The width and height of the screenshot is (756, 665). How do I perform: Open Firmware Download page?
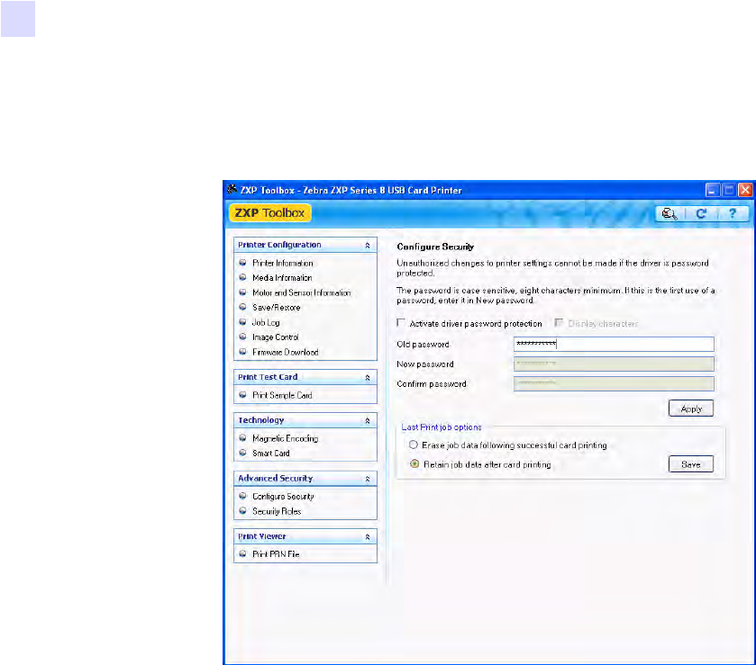(286, 352)
